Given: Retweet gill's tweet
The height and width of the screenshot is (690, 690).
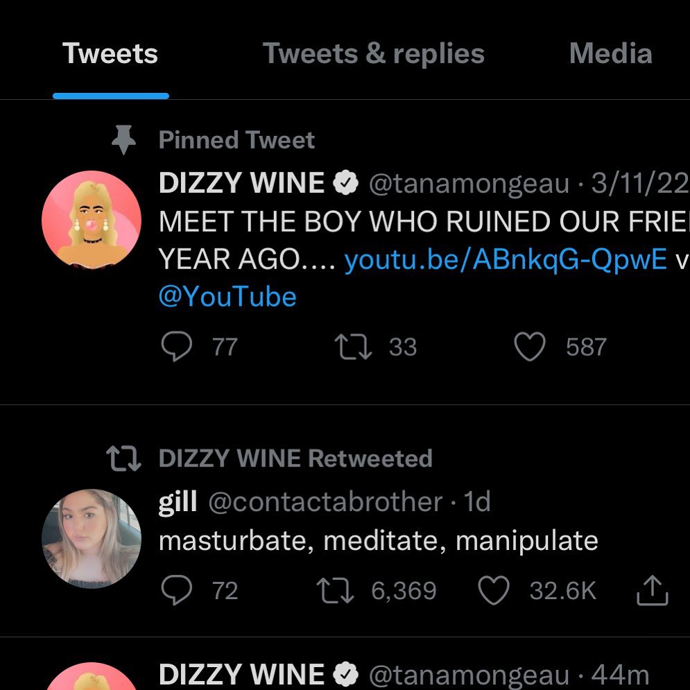Looking at the screenshot, I should [x=334, y=590].
